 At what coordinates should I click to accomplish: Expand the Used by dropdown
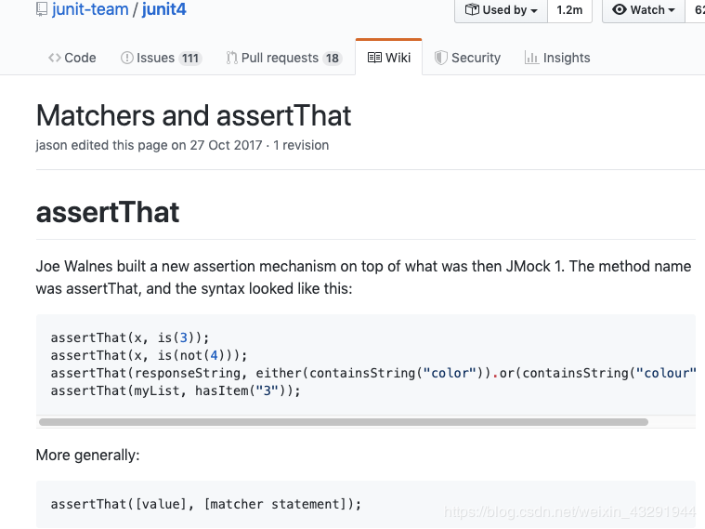tap(501, 10)
